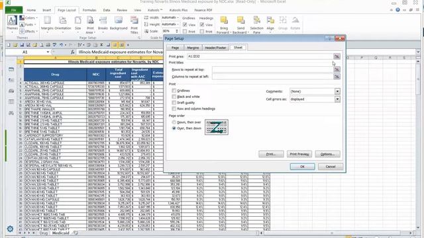
Task: Adjust the Scale percentage spinner
Action: (177, 31)
